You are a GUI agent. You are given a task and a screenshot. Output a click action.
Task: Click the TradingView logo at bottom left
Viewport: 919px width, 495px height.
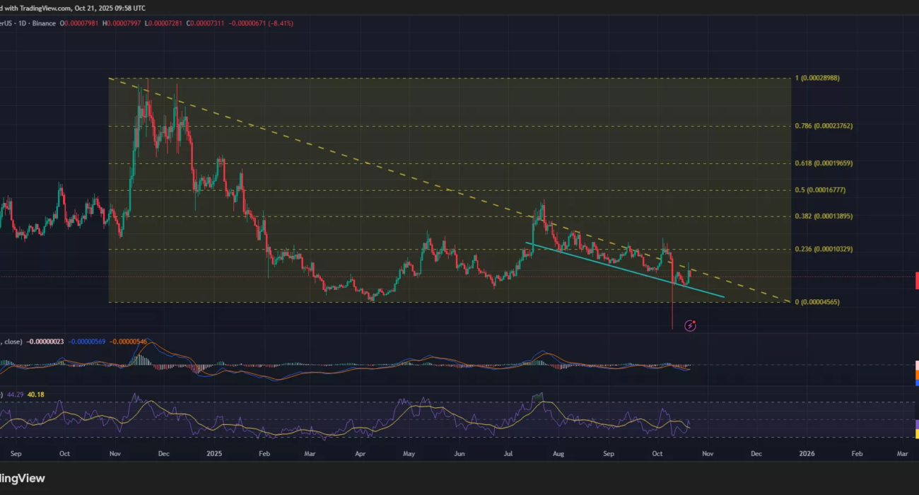pos(23,479)
